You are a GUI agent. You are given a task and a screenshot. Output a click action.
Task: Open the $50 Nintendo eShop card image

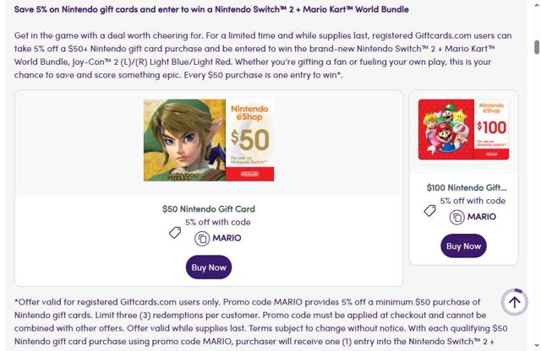point(209,140)
